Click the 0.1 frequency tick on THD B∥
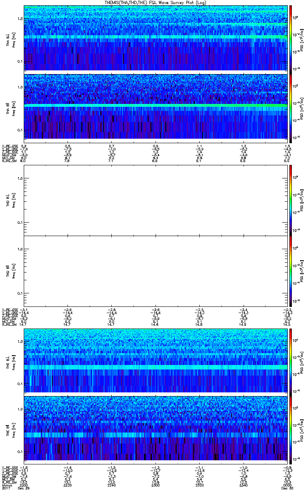 (x=20, y=293)
